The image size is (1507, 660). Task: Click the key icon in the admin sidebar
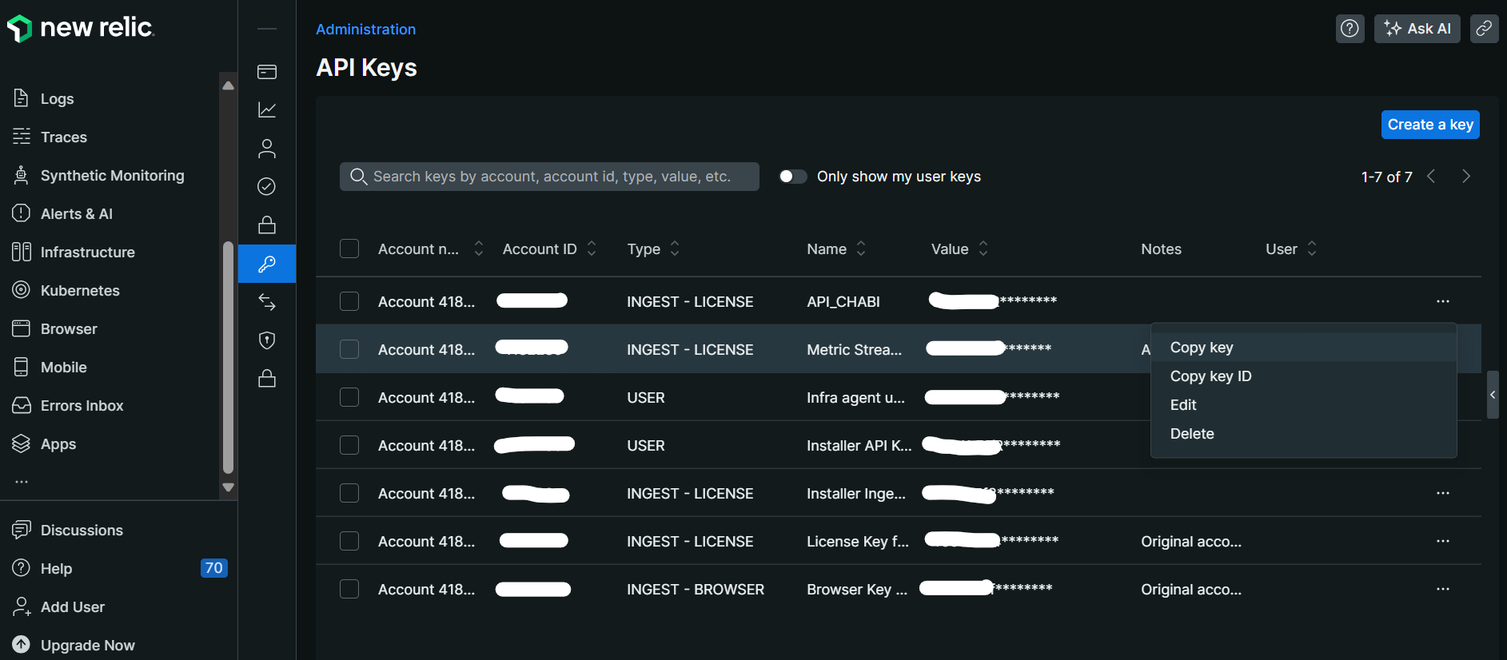(267, 264)
